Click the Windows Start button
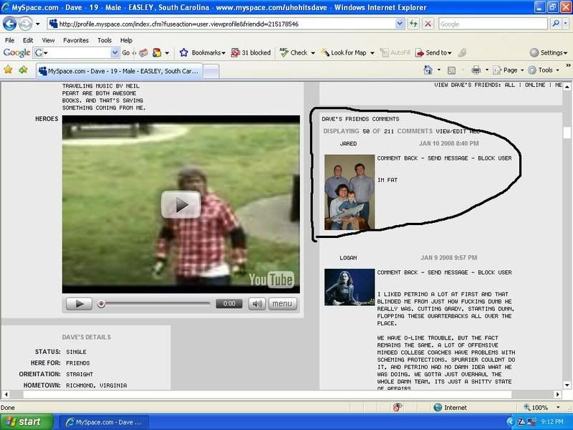Viewport: 573px width, 430px height. tap(27, 422)
